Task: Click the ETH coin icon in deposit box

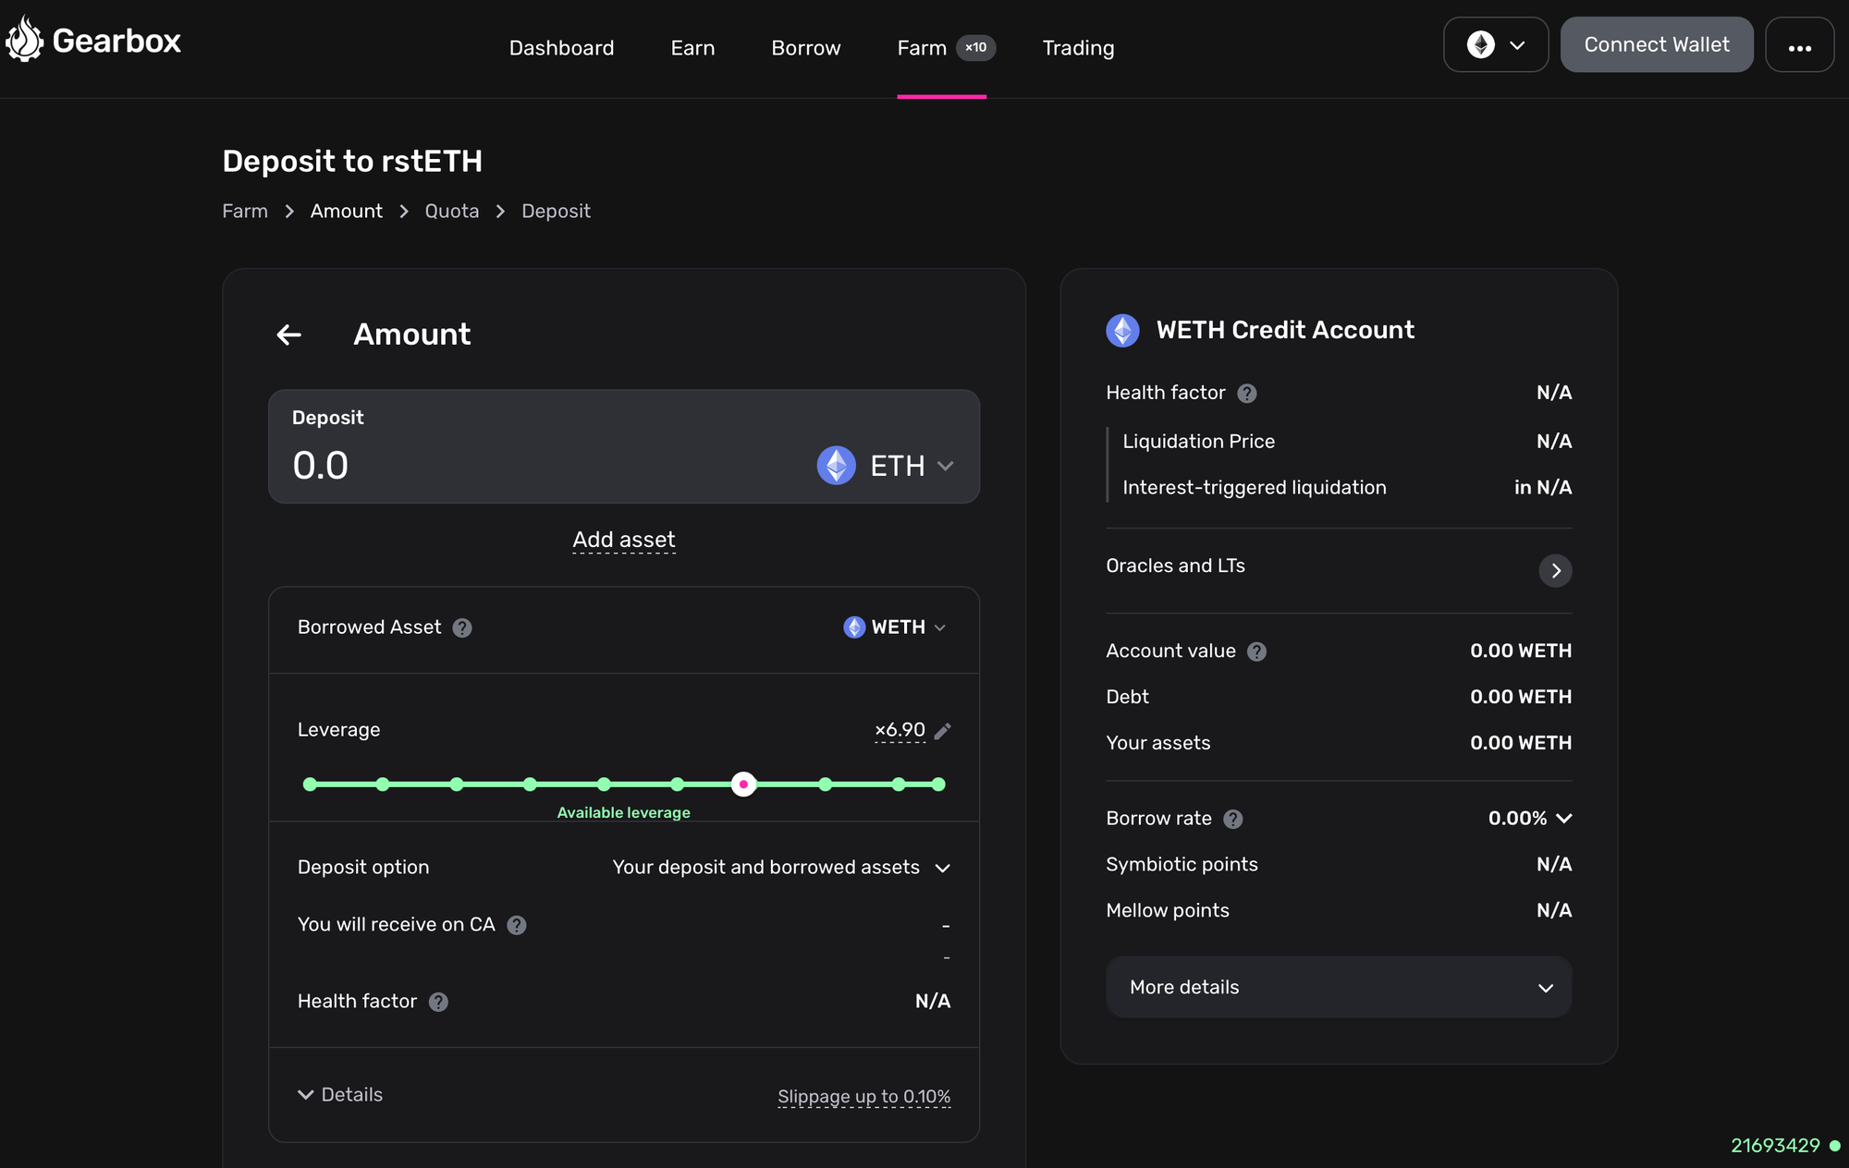Action: tap(836, 465)
